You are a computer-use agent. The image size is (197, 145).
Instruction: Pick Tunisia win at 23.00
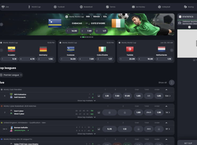click(x=128, y=59)
